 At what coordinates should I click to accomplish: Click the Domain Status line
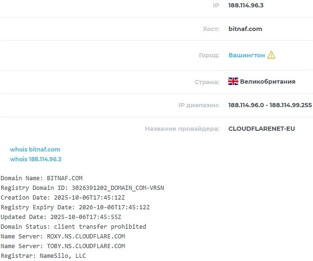coord(73,227)
